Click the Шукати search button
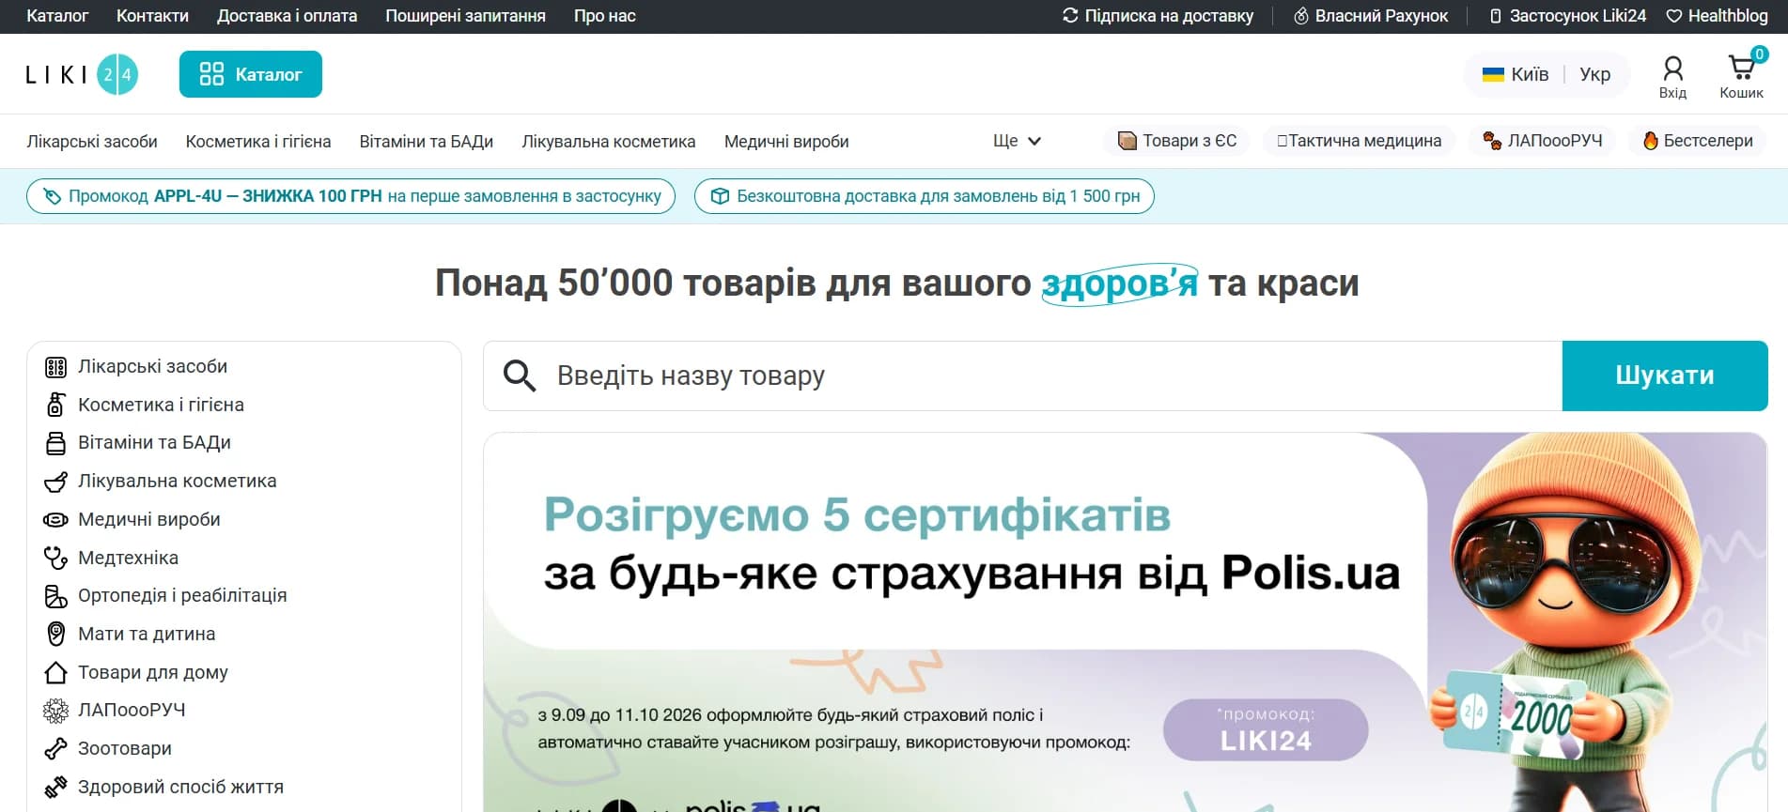Screen dimensions: 1788x812 pyautogui.click(x=1665, y=375)
